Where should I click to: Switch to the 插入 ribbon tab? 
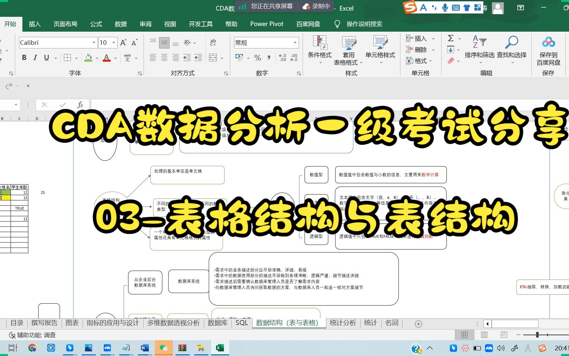click(x=35, y=24)
